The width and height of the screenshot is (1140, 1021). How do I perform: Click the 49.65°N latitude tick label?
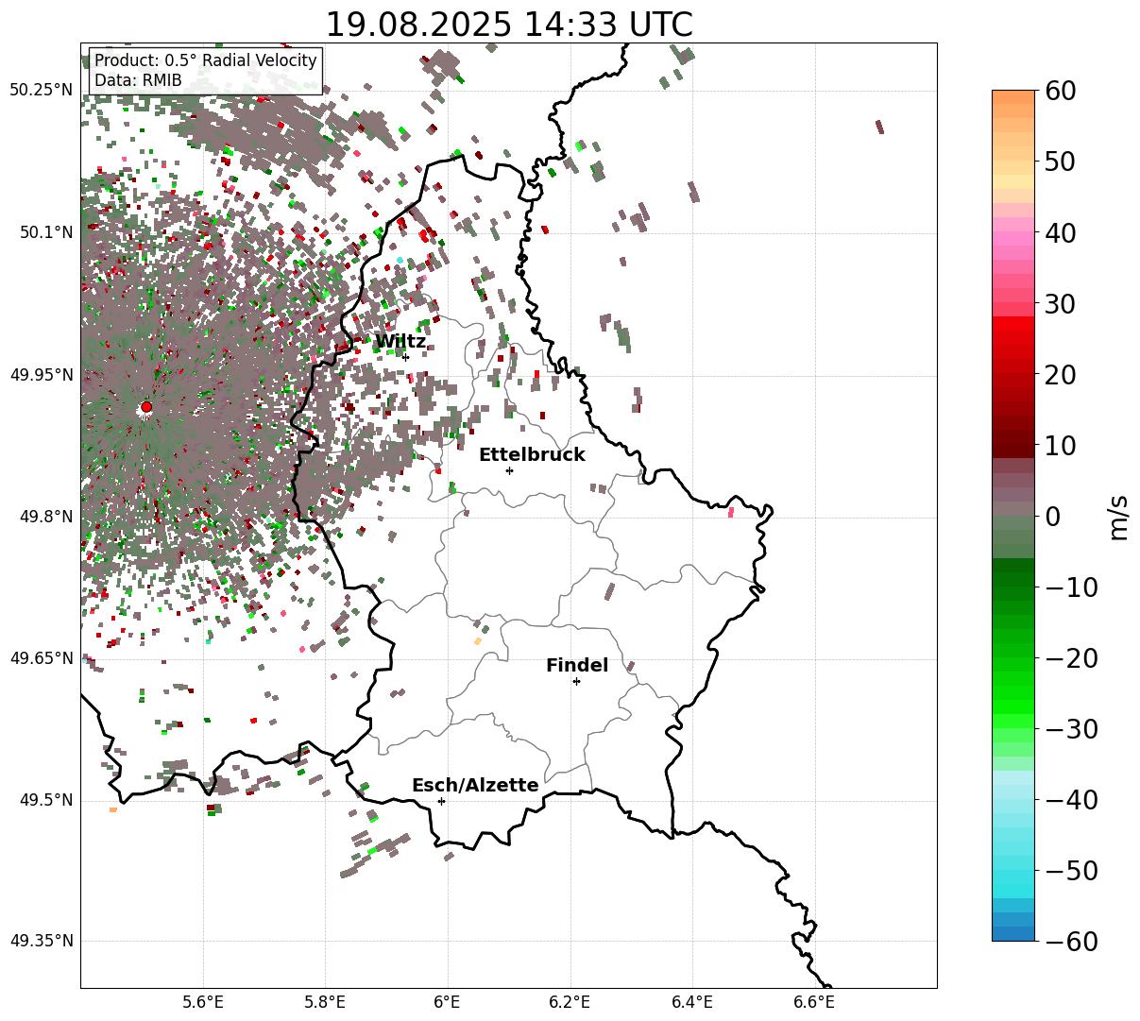pyautogui.click(x=41, y=658)
